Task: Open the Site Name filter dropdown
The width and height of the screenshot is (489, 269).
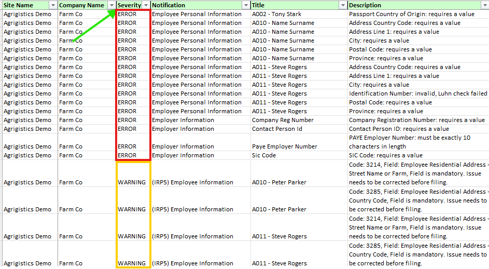Action: click(x=52, y=5)
